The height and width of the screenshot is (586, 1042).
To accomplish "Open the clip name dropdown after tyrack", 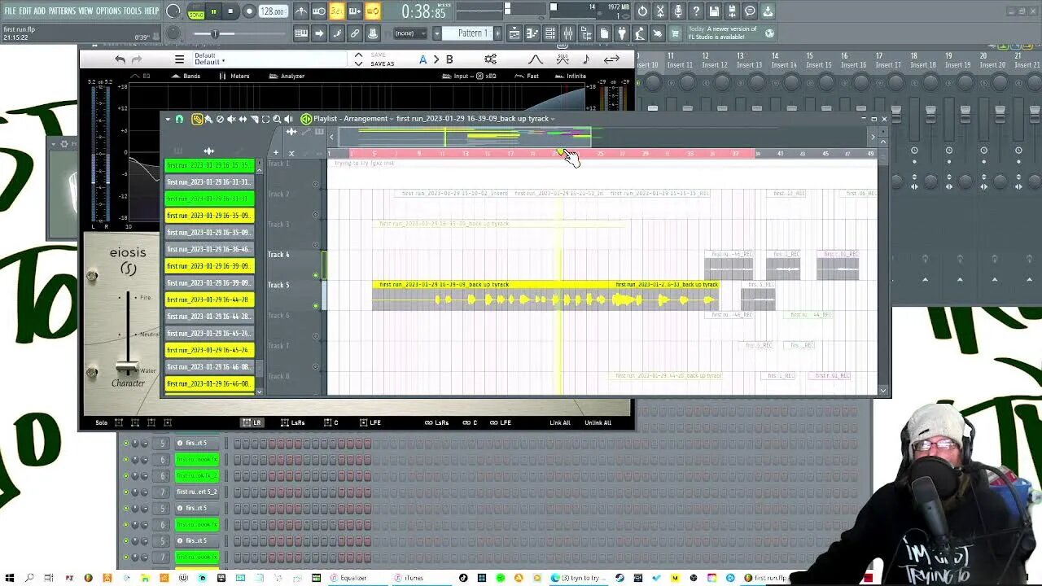I will coord(553,119).
